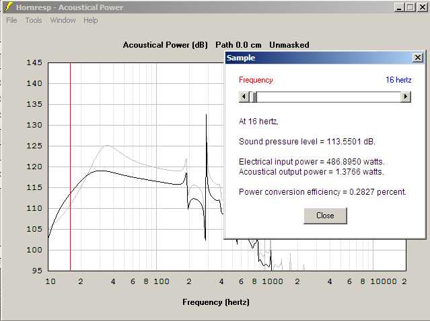
Task: Click the Close button in Sample dialog
Action: pyautogui.click(x=325, y=216)
